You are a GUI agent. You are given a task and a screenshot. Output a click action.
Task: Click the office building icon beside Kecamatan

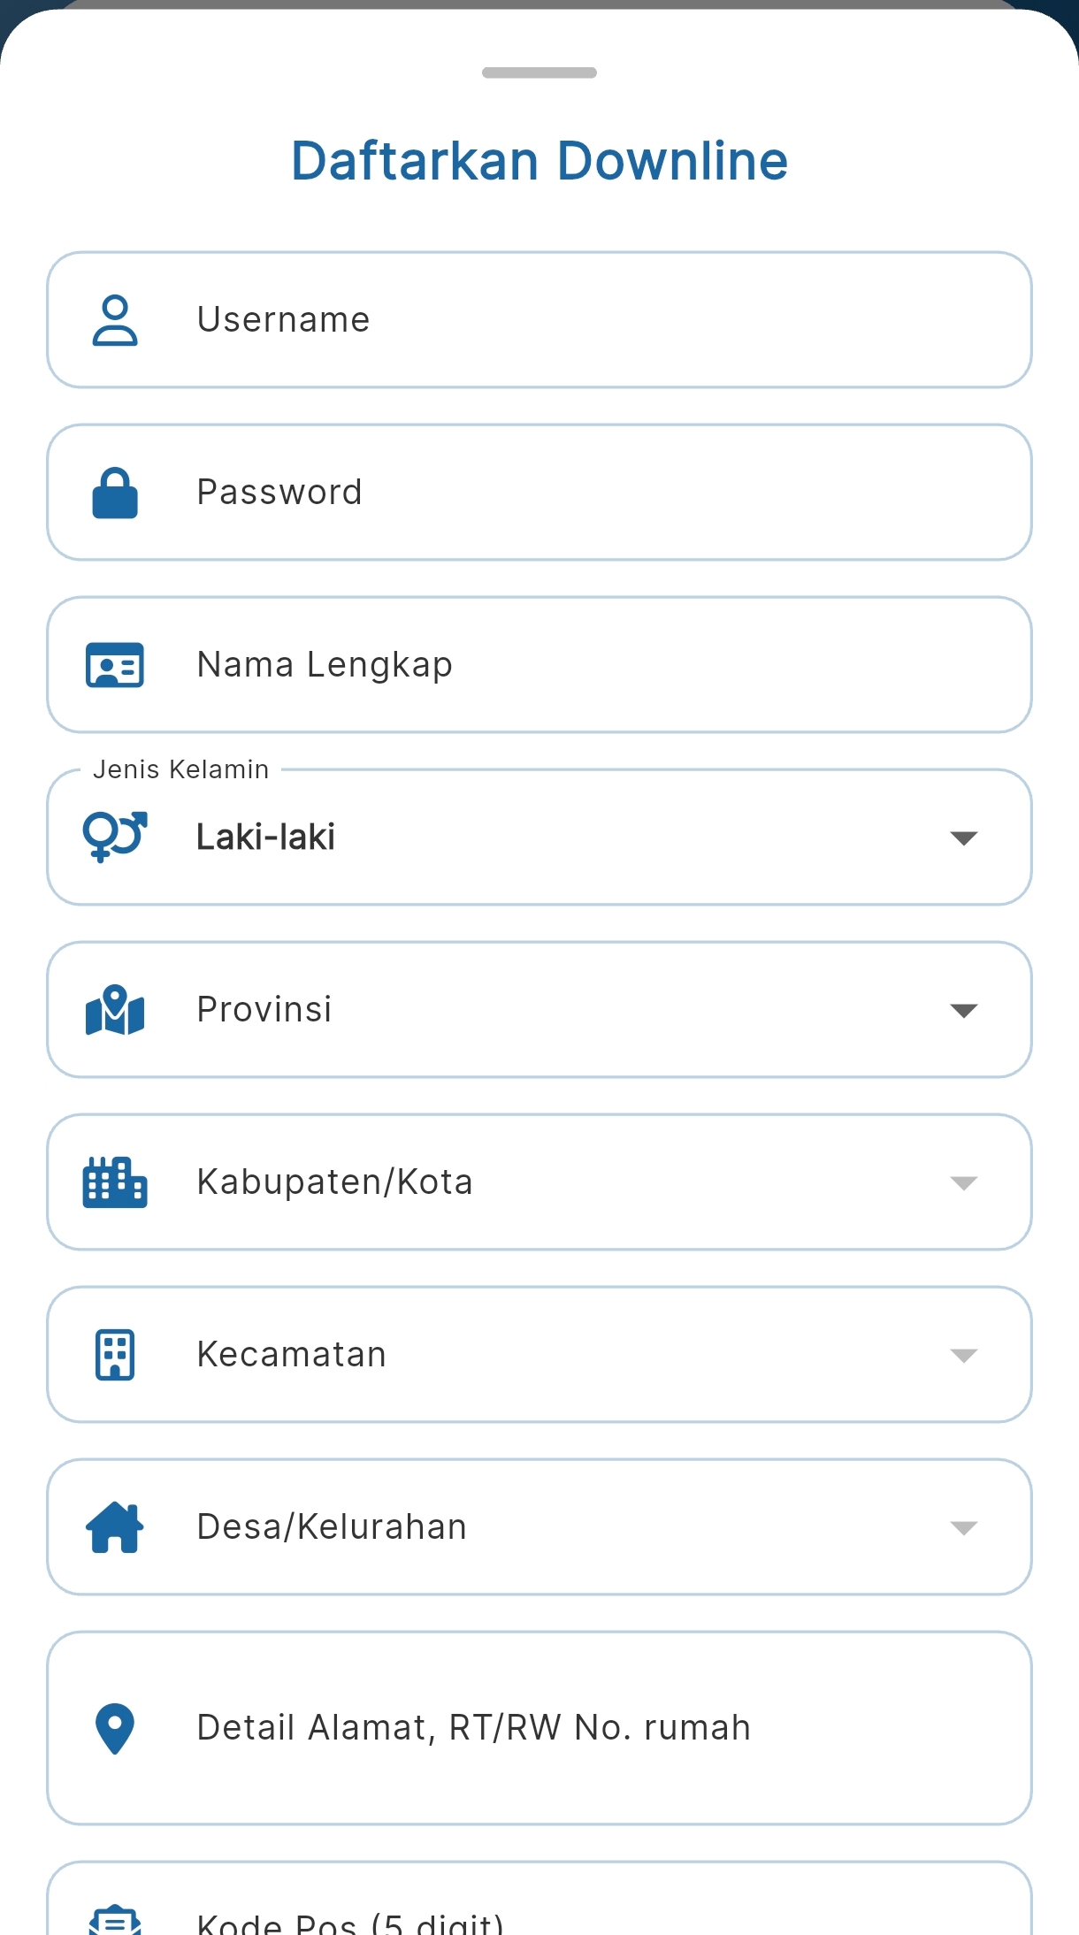[x=115, y=1355]
